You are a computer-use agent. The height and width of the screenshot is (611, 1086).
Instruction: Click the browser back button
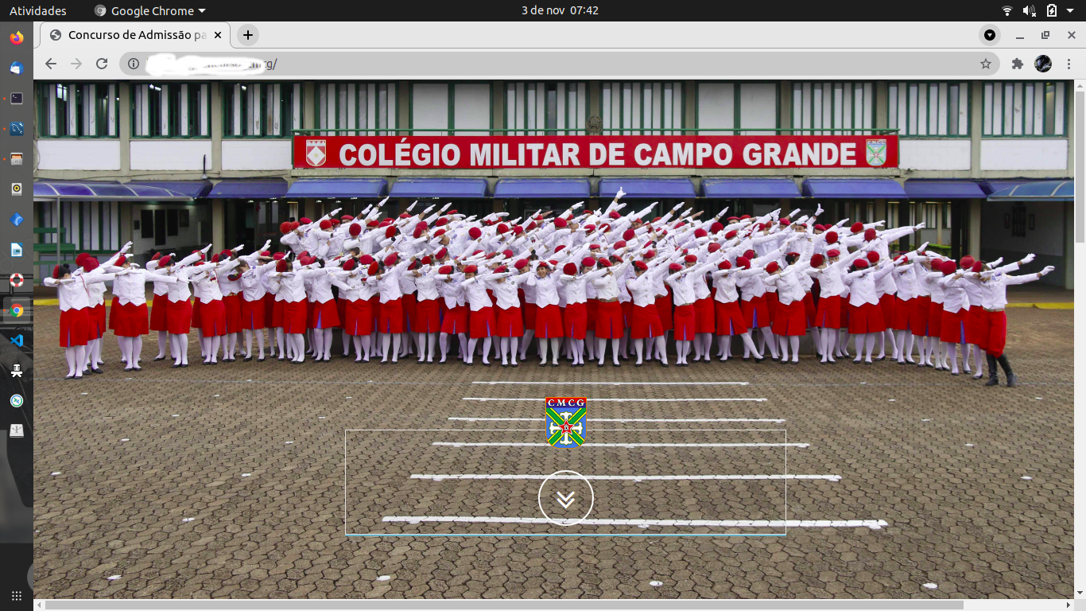click(x=50, y=63)
